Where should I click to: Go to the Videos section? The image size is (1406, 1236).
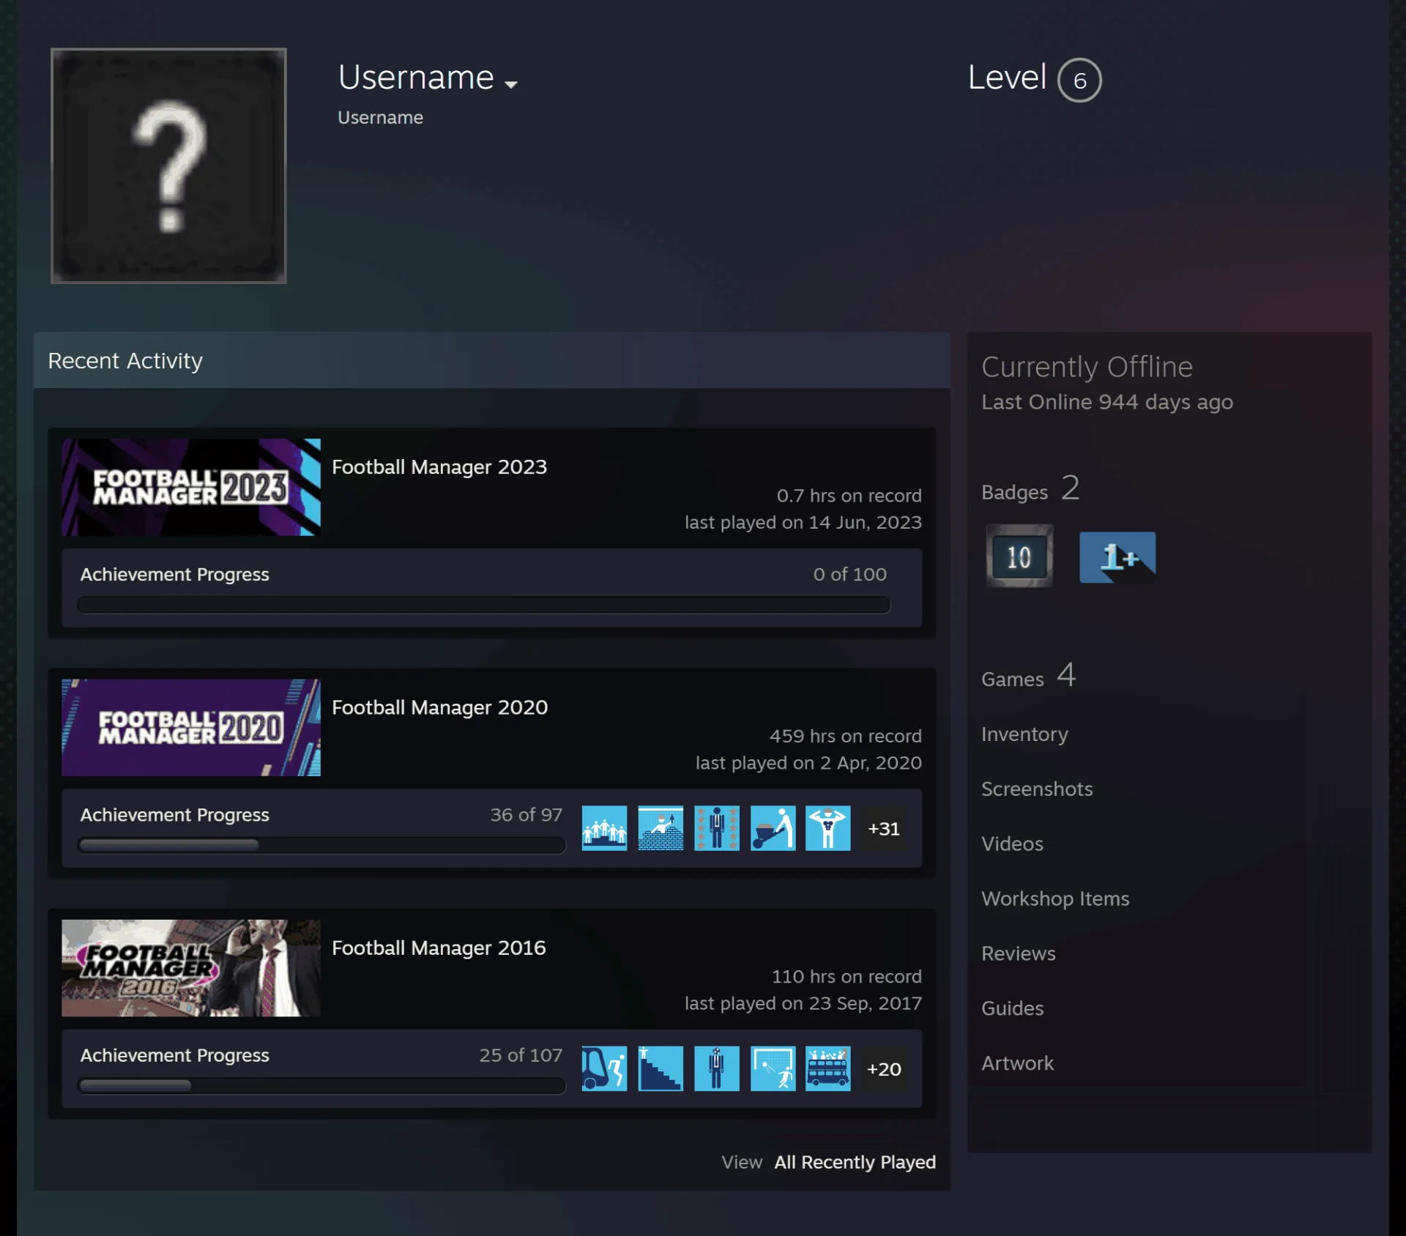pos(1012,844)
